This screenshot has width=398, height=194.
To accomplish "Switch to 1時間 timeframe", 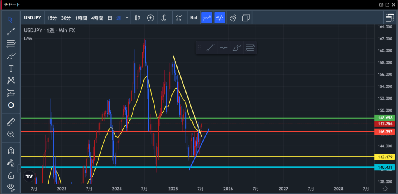I will (x=81, y=18).
